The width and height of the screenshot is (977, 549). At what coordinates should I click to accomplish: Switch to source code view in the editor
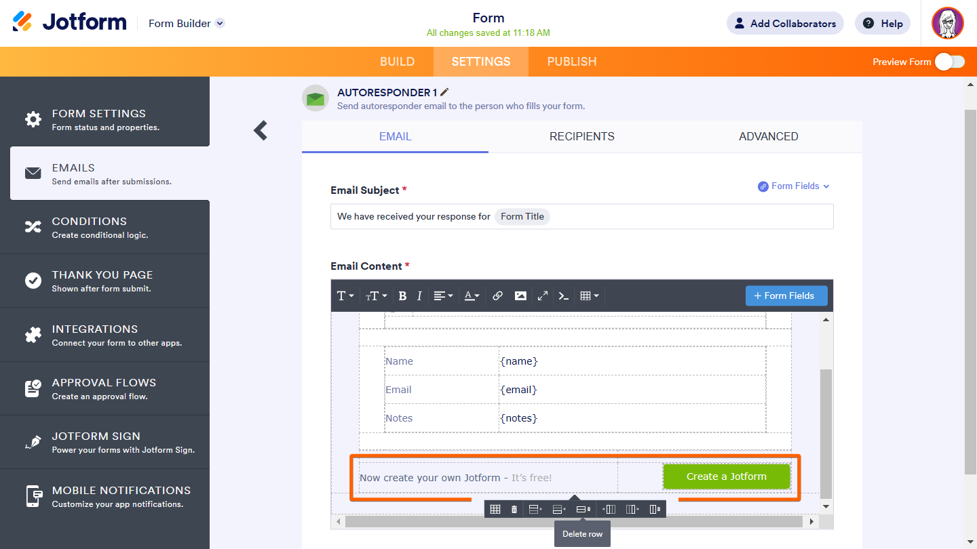point(563,296)
